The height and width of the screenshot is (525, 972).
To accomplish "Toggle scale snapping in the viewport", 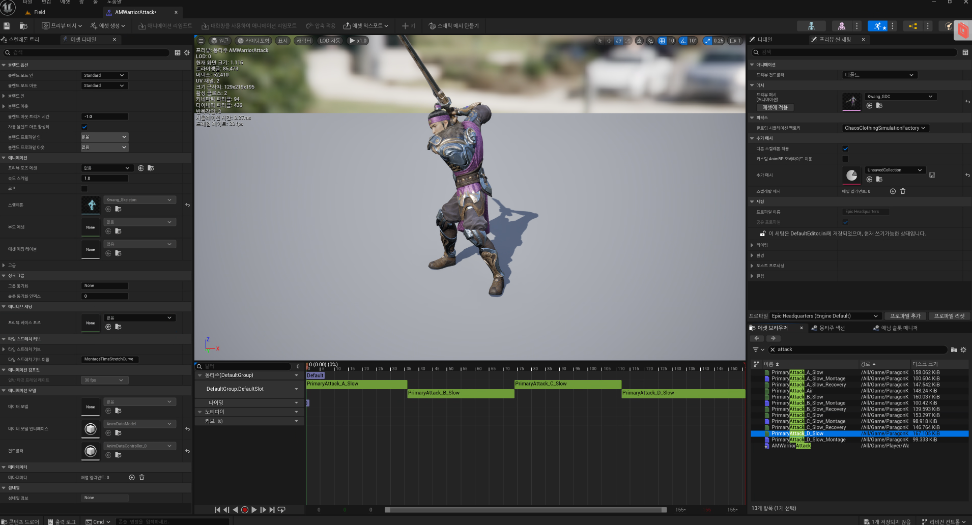I will [x=707, y=41].
